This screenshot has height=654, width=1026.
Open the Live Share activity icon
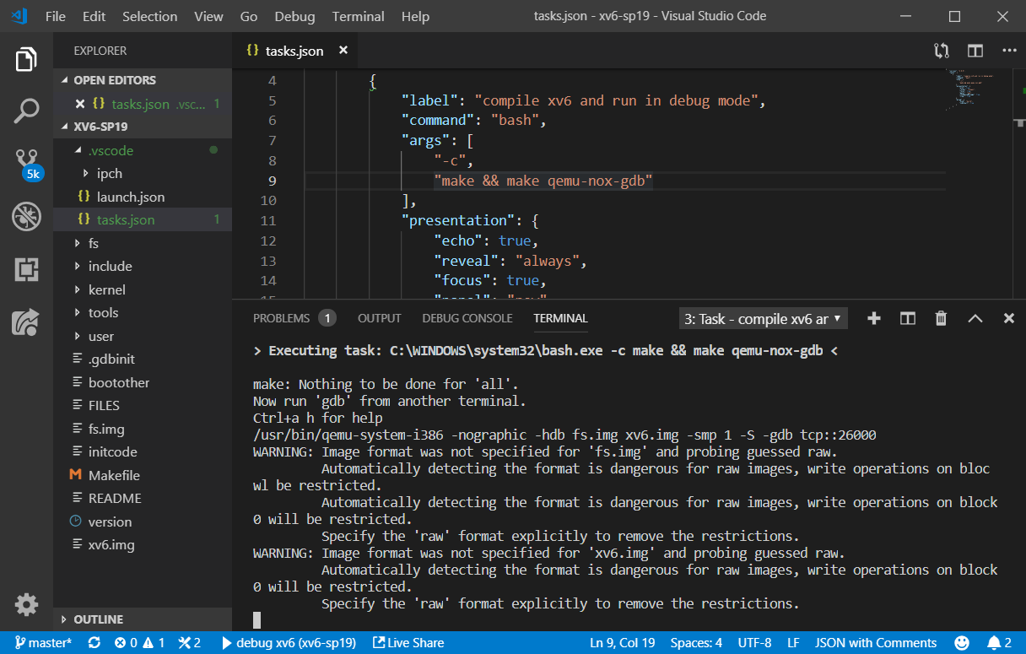26,322
